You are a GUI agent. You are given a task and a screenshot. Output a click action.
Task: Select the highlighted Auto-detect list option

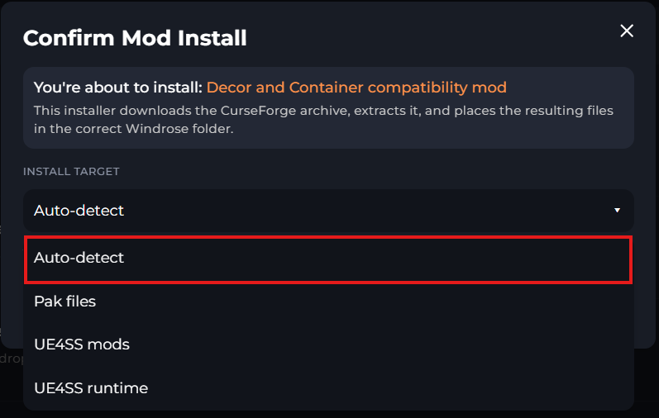(x=328, y=259)
